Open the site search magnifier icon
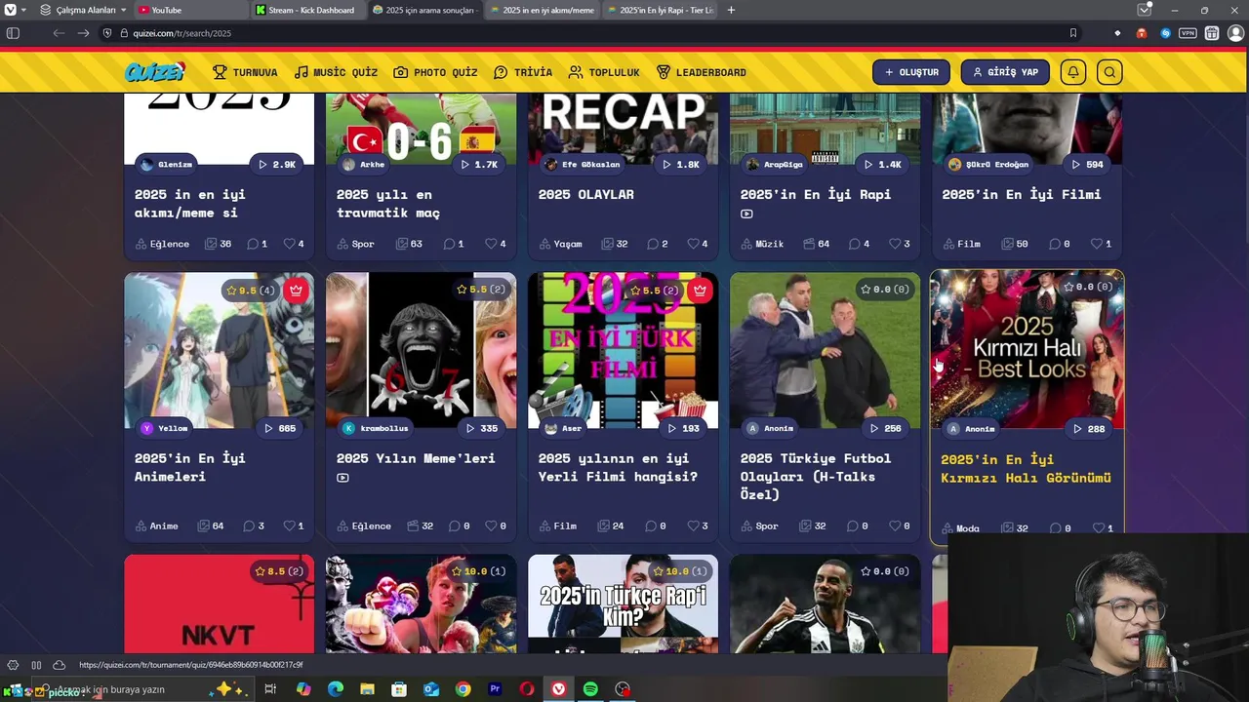1249x702 pixels. click(x=1109, y=72)
